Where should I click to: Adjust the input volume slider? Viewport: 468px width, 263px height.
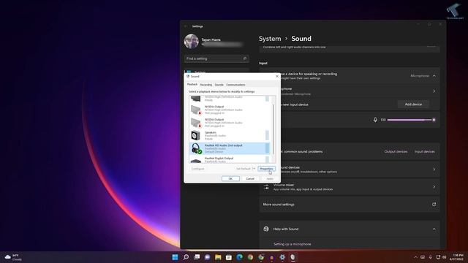click(411, 120)
